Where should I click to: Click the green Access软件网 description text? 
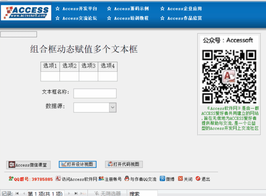[x=230, y=119]
